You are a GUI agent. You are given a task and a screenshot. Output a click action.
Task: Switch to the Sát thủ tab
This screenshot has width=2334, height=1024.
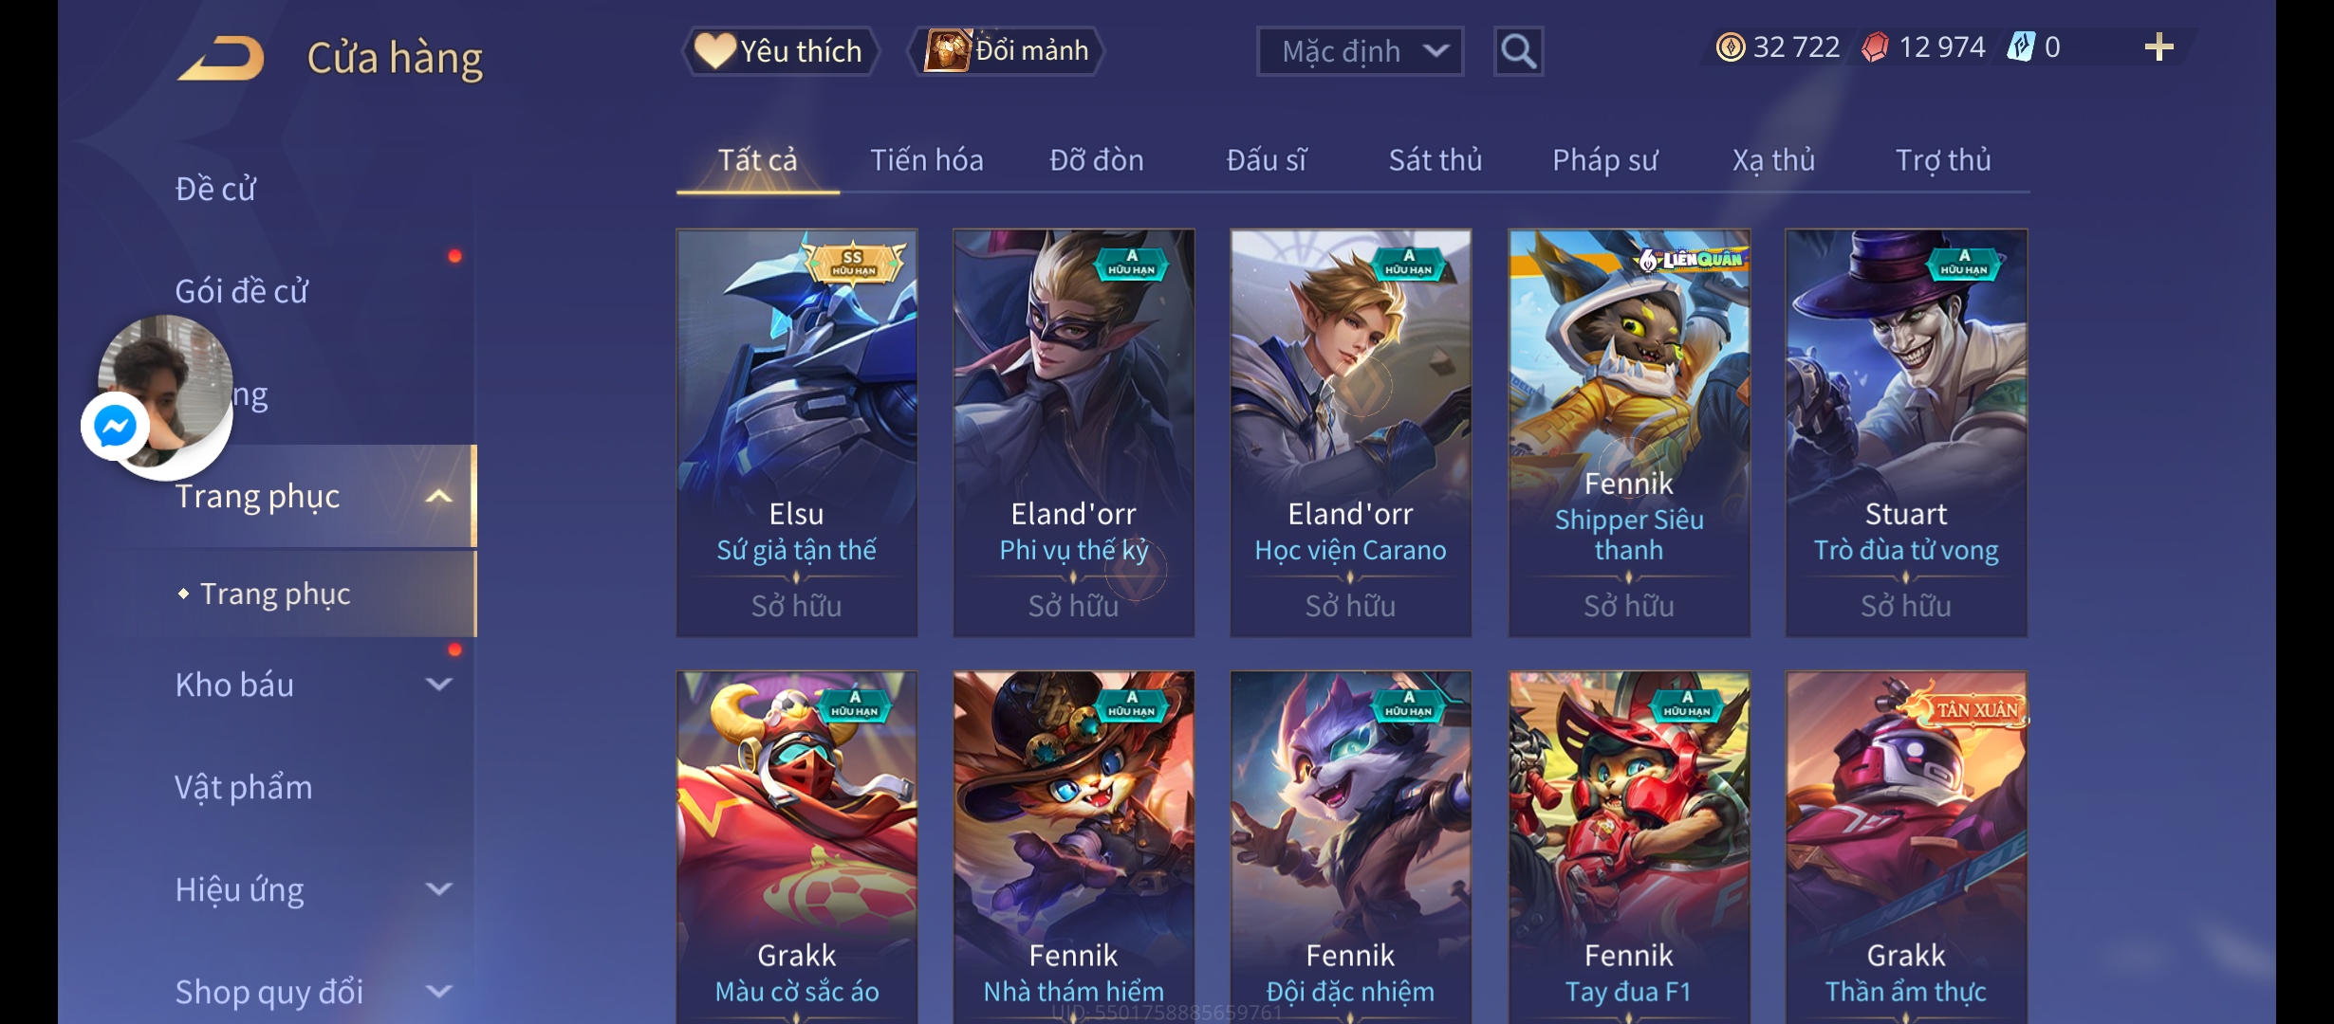point(1435,160)
